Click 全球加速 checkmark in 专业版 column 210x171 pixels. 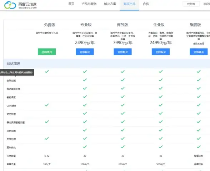click(85, 80)
